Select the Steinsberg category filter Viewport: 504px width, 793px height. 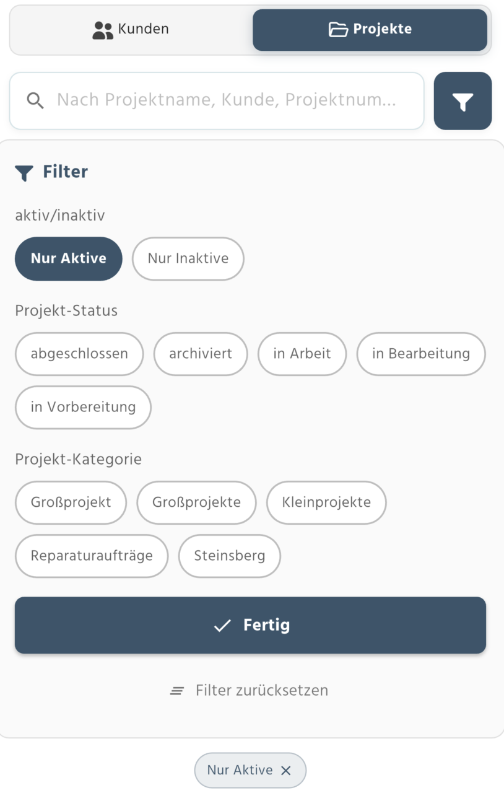tap(229, 556)
